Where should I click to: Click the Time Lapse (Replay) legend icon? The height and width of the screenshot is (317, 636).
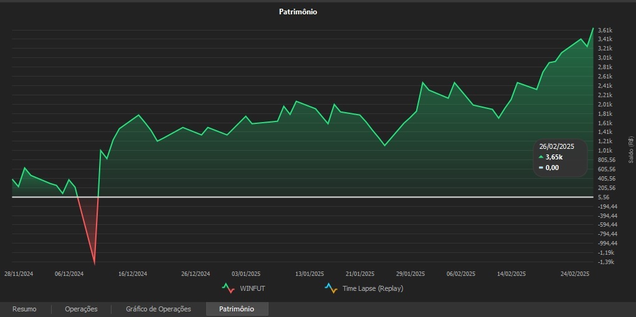click(x=331, y=288)
